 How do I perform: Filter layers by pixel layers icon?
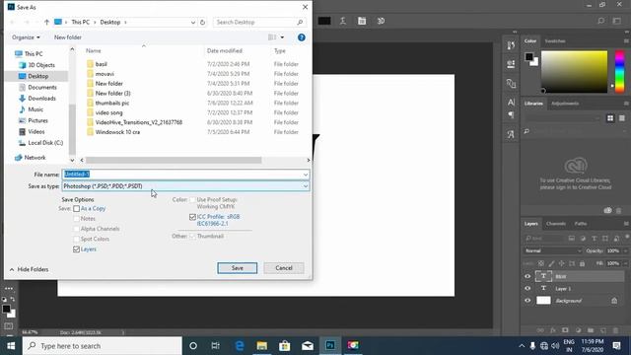point(572,239)
